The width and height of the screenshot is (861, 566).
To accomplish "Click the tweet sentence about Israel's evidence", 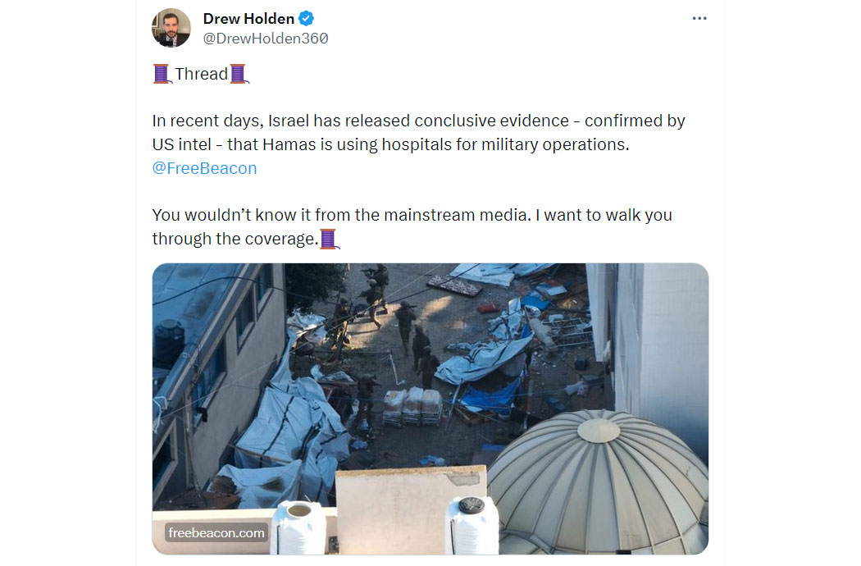I will click(418, 132).
